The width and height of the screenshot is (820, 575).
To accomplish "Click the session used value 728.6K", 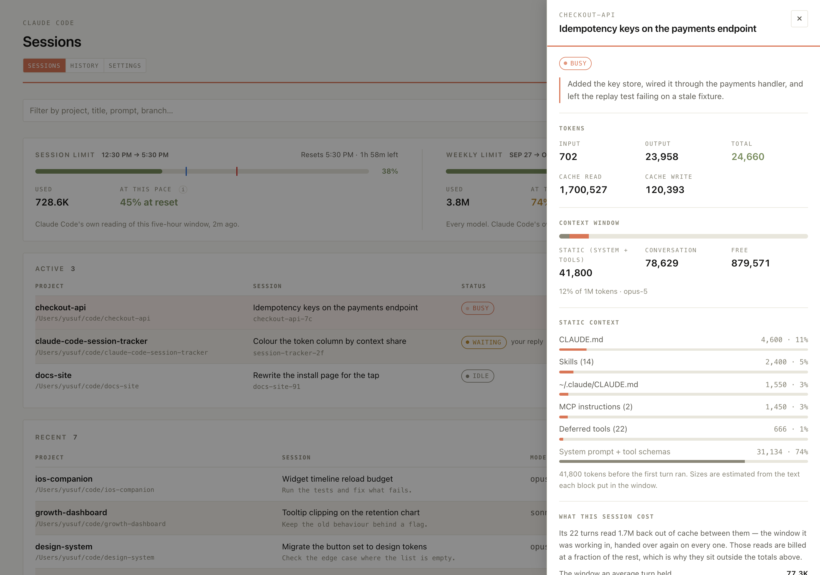I will coord(52,202).
